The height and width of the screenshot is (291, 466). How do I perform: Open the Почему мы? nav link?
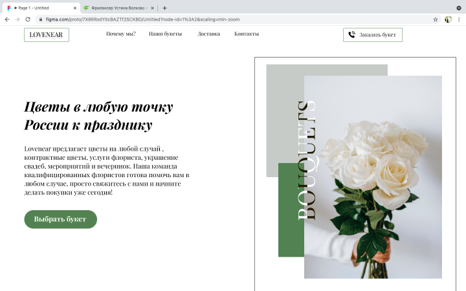click(121, 34)
